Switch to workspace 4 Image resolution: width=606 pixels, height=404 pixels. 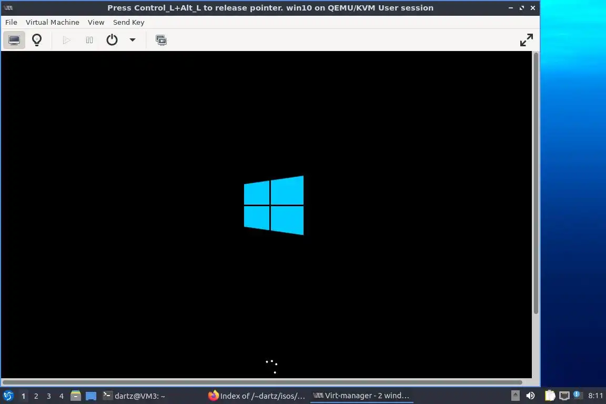point(62,396)
